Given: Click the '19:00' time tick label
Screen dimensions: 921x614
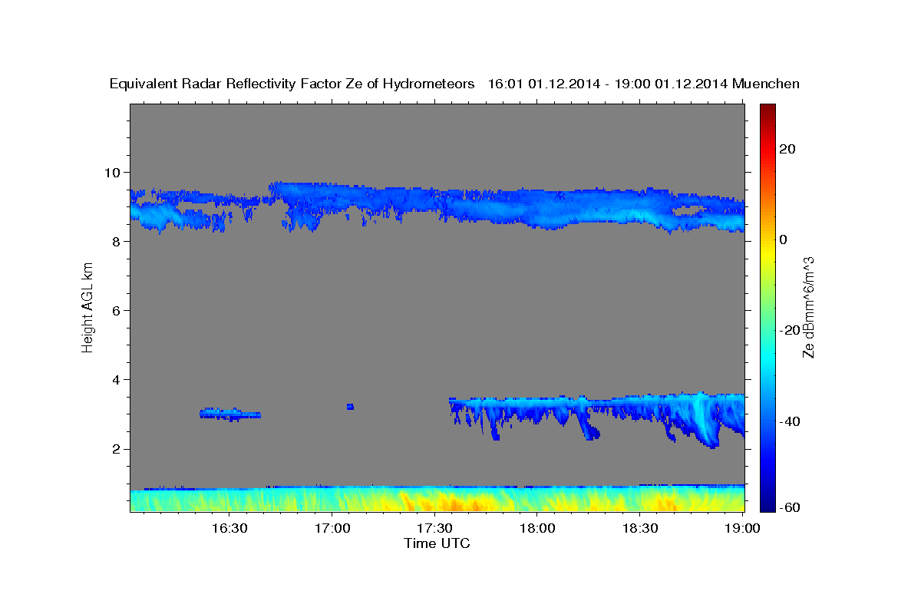Looking at the screenshot, I should tap(743, 528).
